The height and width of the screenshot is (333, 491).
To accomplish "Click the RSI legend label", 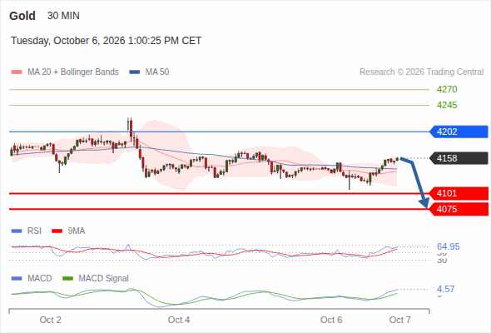I will (34, 231).
